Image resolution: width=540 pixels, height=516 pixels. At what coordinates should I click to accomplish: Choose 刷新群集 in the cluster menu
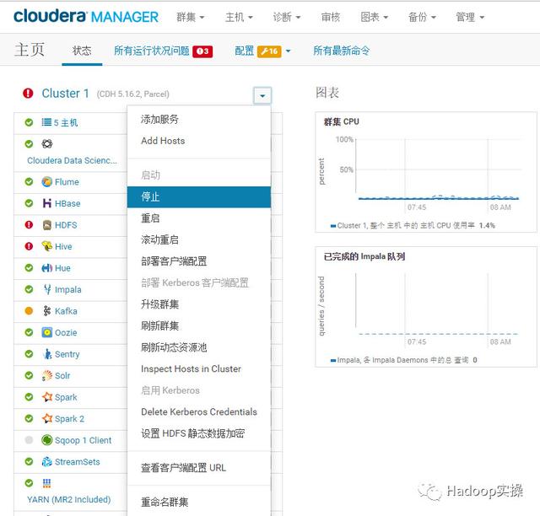pos(199,326)
